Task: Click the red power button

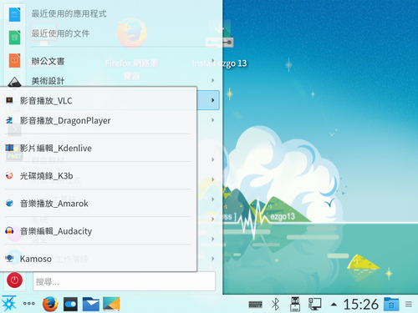Action: [x=14, y=280]
